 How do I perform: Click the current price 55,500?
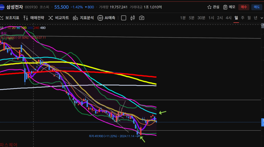pyautogui.click(x=61, y=7)
